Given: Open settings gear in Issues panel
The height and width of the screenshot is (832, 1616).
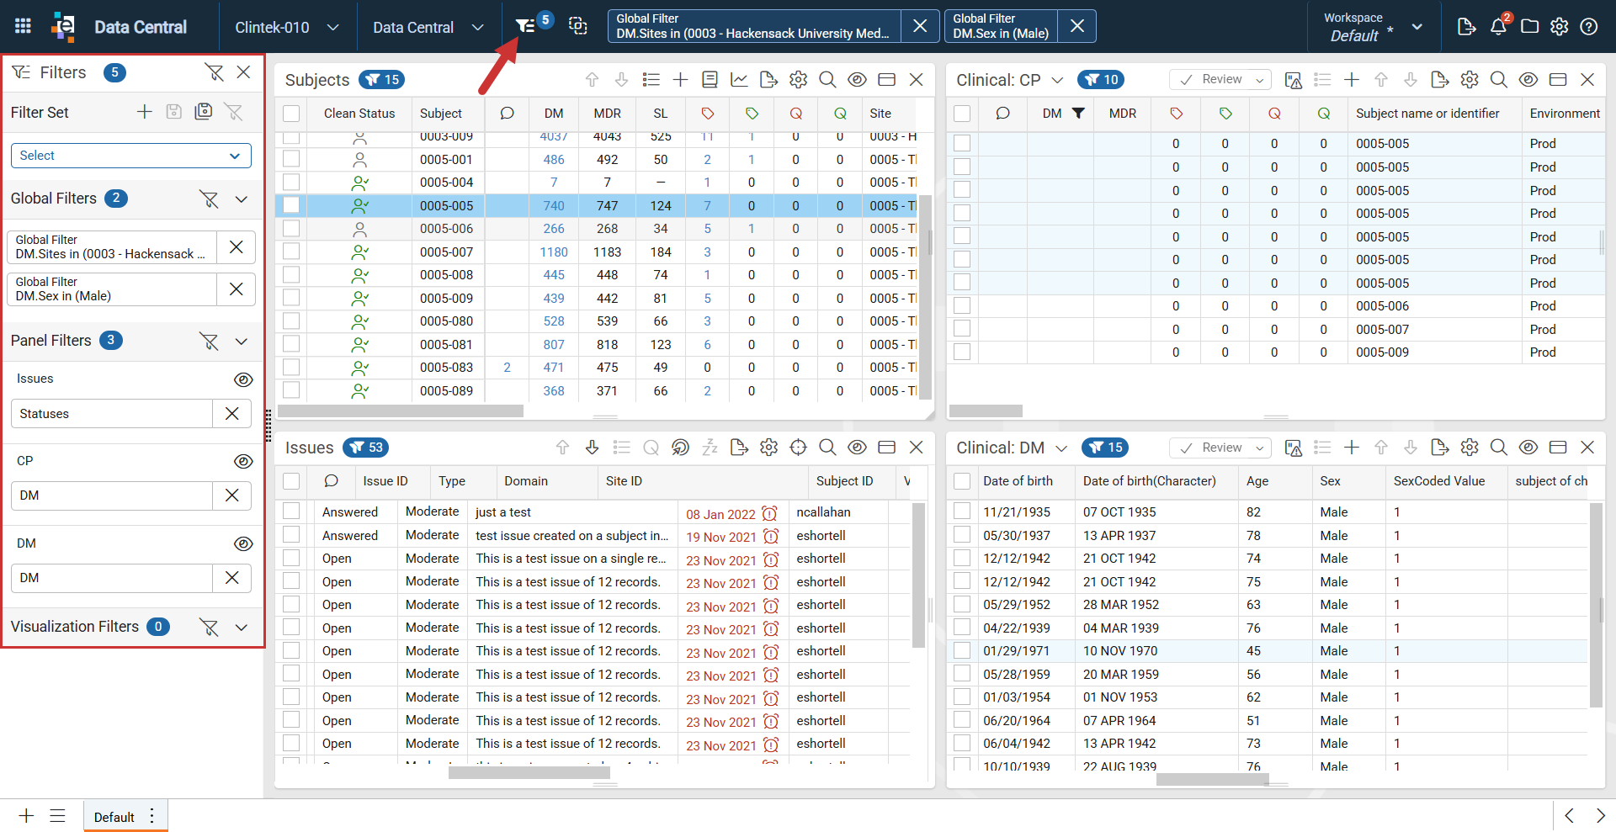Looking at the screenshot, I should (768, 448).
